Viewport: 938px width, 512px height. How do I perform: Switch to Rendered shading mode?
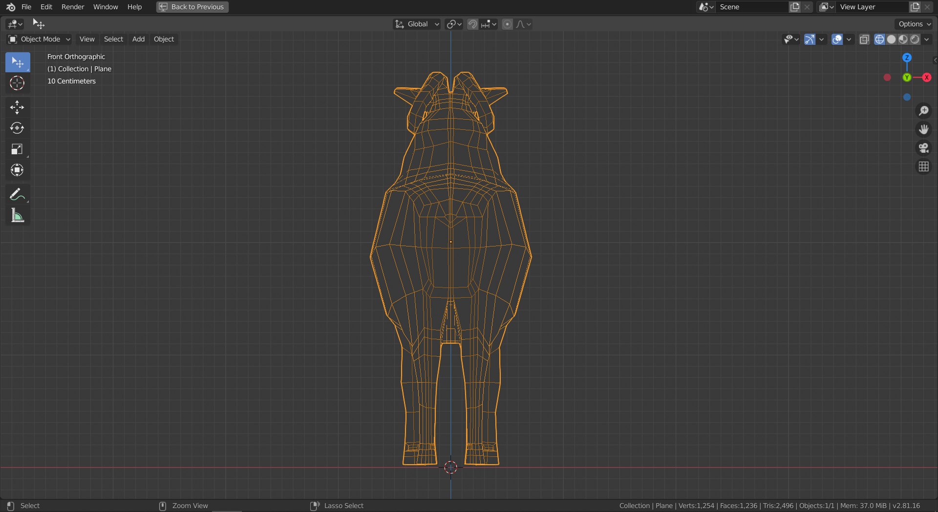pos(915,39)
